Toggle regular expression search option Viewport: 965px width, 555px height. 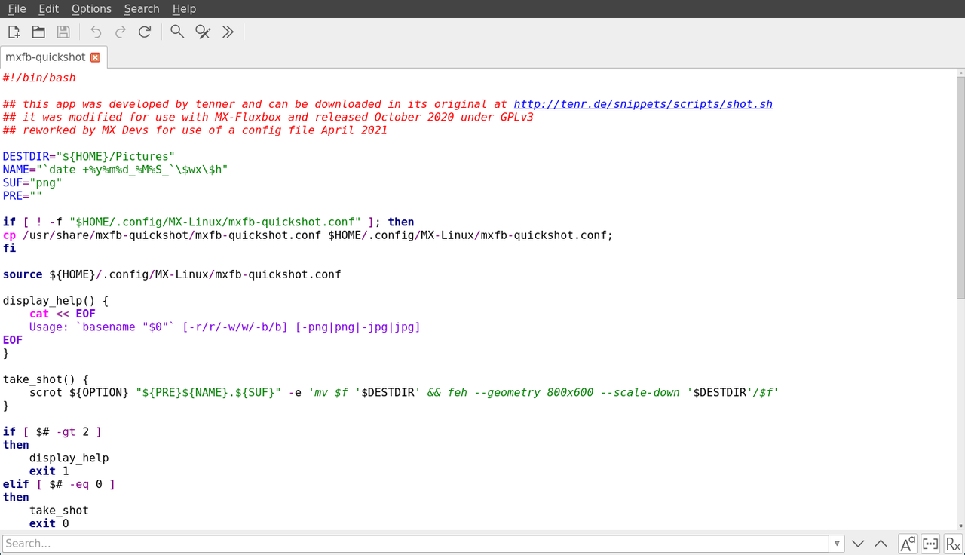click(953, 543)
